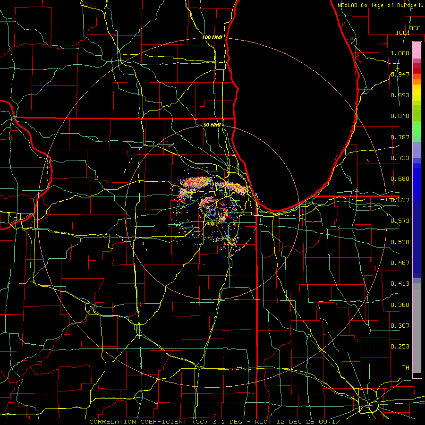Image resolution: width=425 pixels, height=425 pixels.
Task: Click the 12 DEC 25 09:17 timestamp
Action: 307,422
